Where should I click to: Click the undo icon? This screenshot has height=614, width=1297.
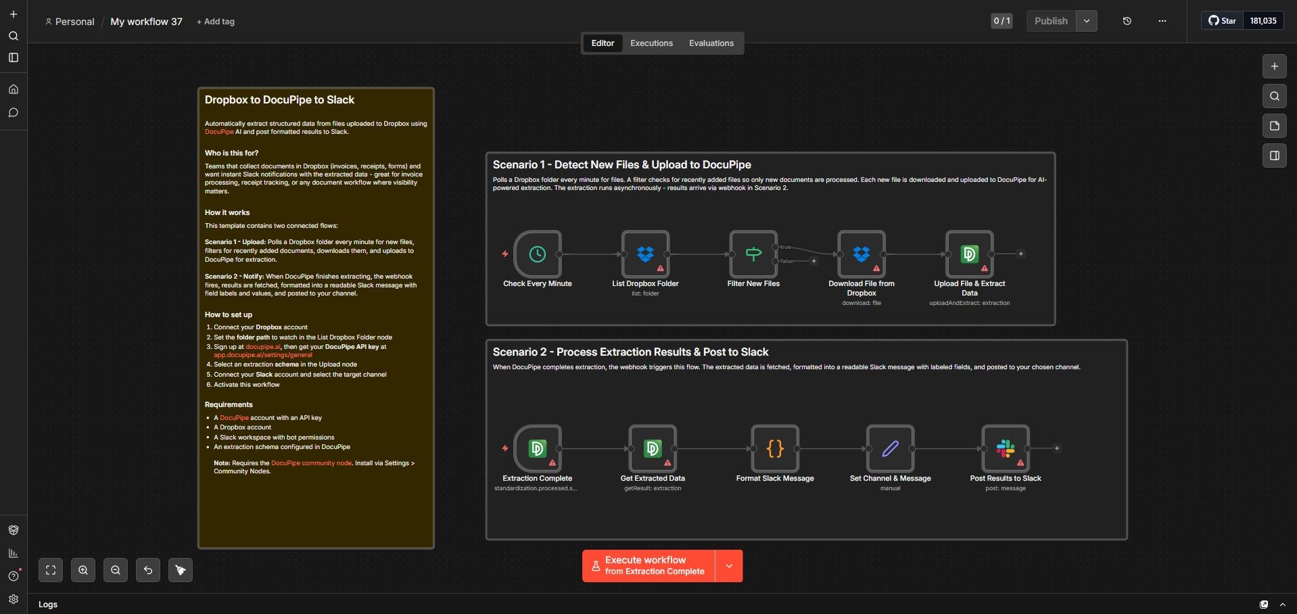pos(147,569)
